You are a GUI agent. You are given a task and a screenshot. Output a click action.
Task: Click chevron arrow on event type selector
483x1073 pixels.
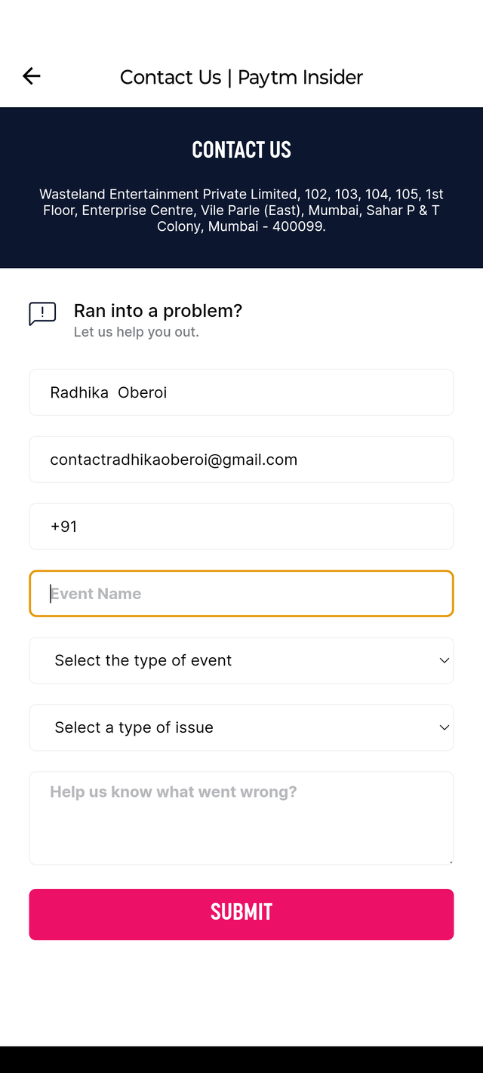tap(444, 660)
